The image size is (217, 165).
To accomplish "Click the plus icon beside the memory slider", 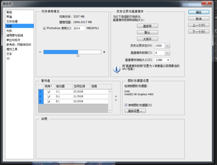I will click(104, 52).
